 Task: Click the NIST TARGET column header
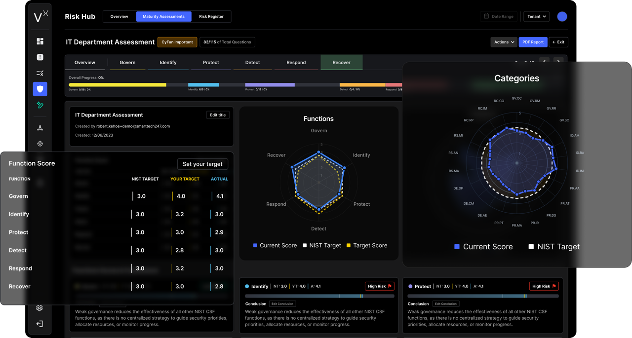tap(145, 179)
